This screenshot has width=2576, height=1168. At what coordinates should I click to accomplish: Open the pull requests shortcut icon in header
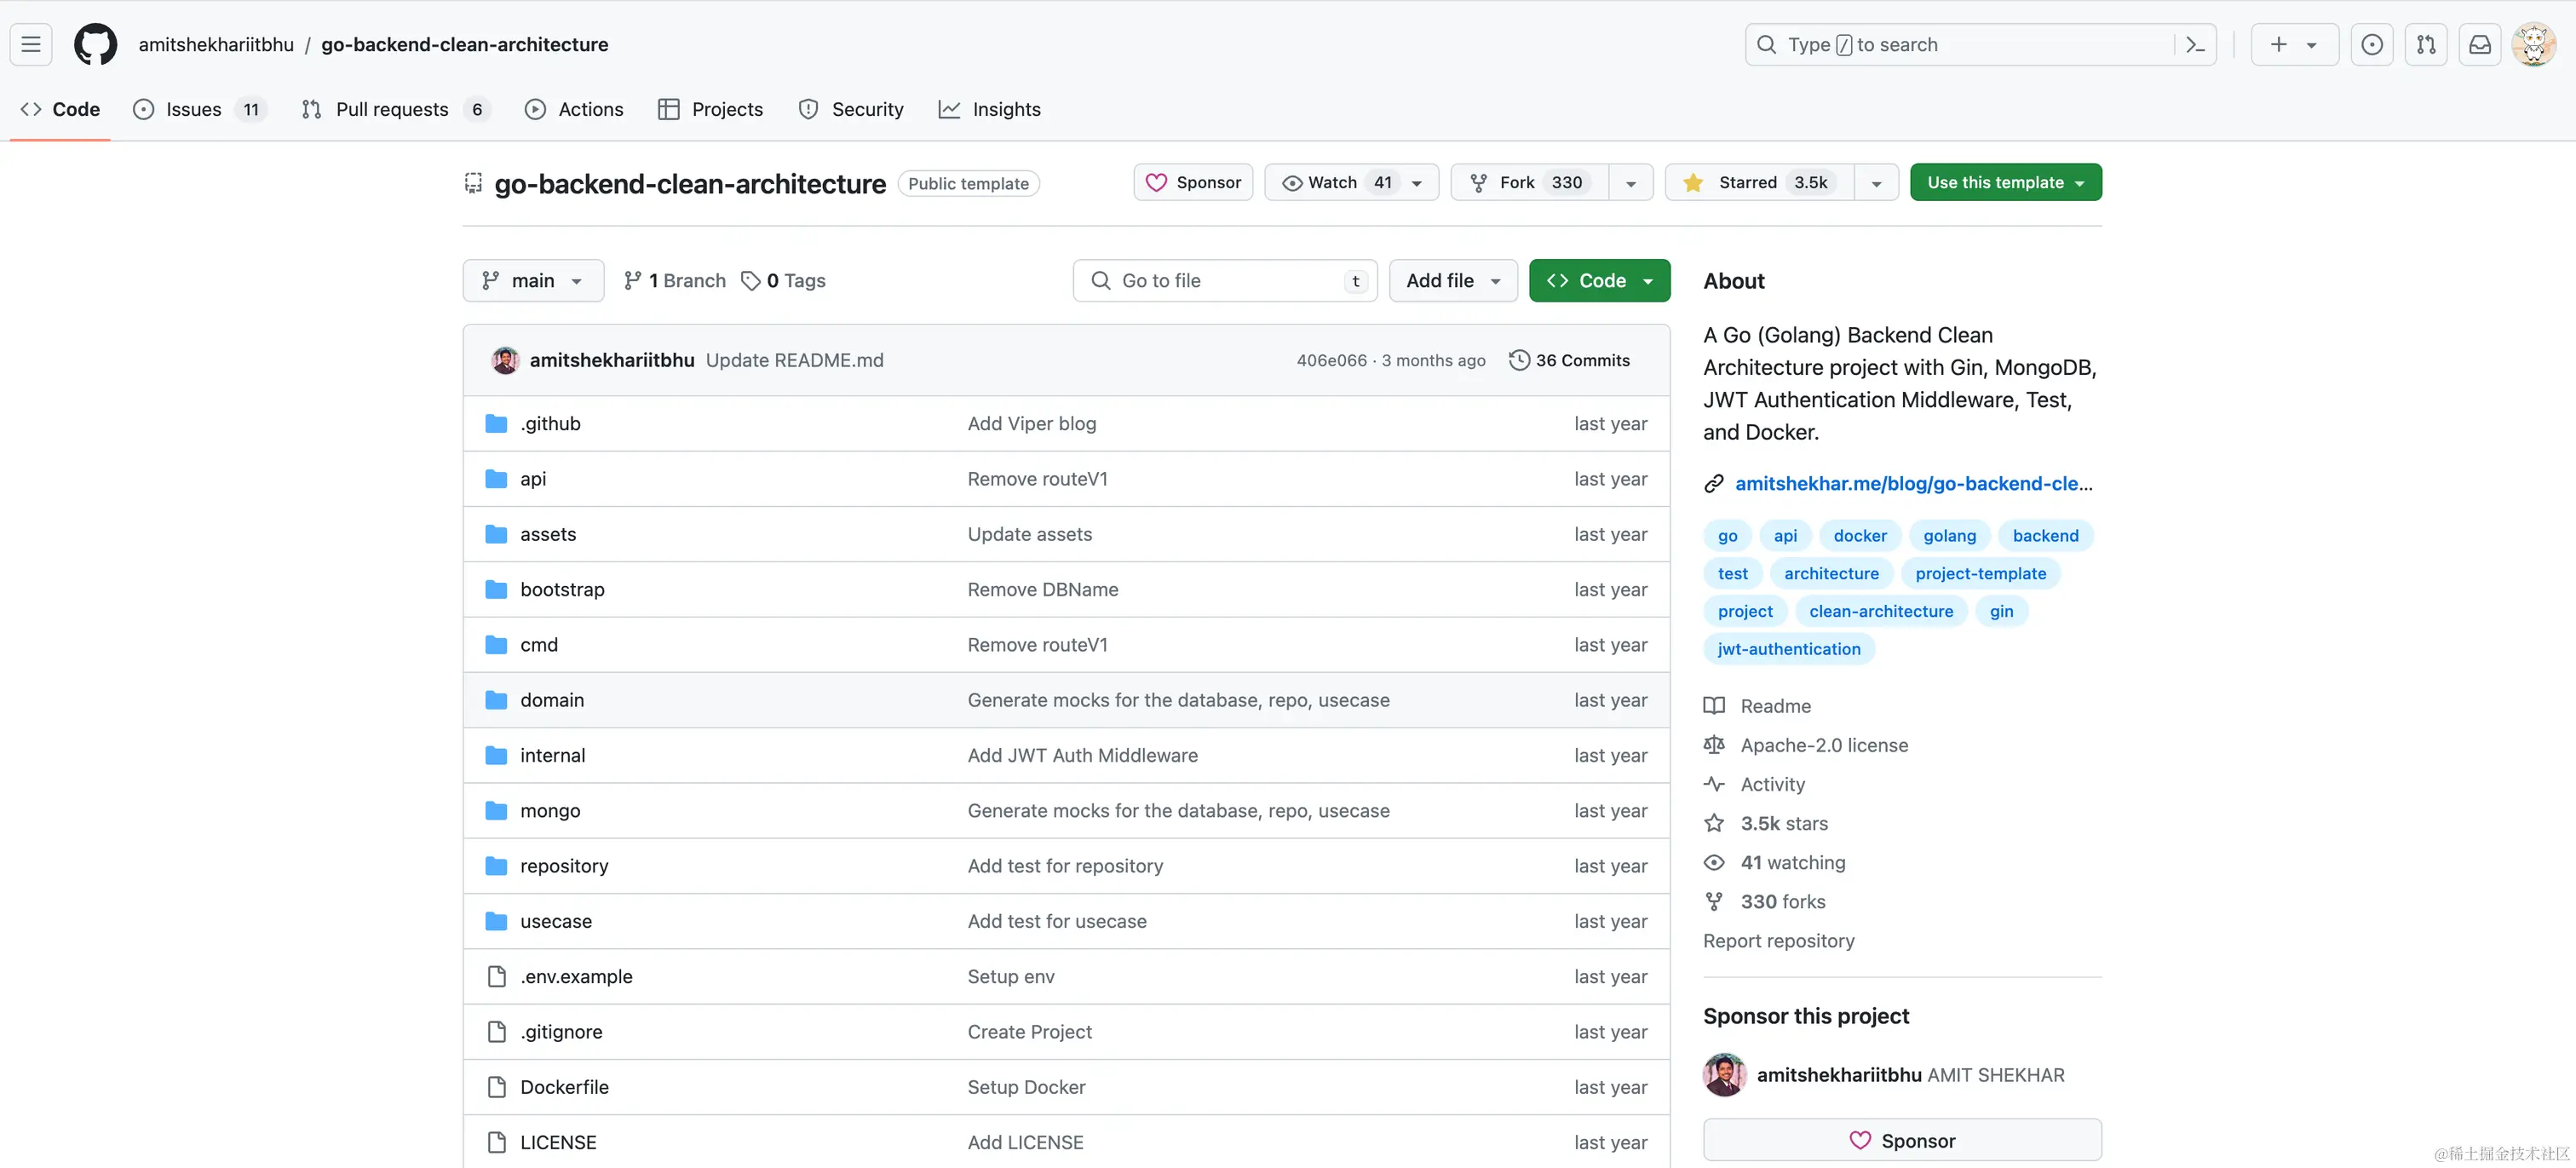(x=2426, y=45)
